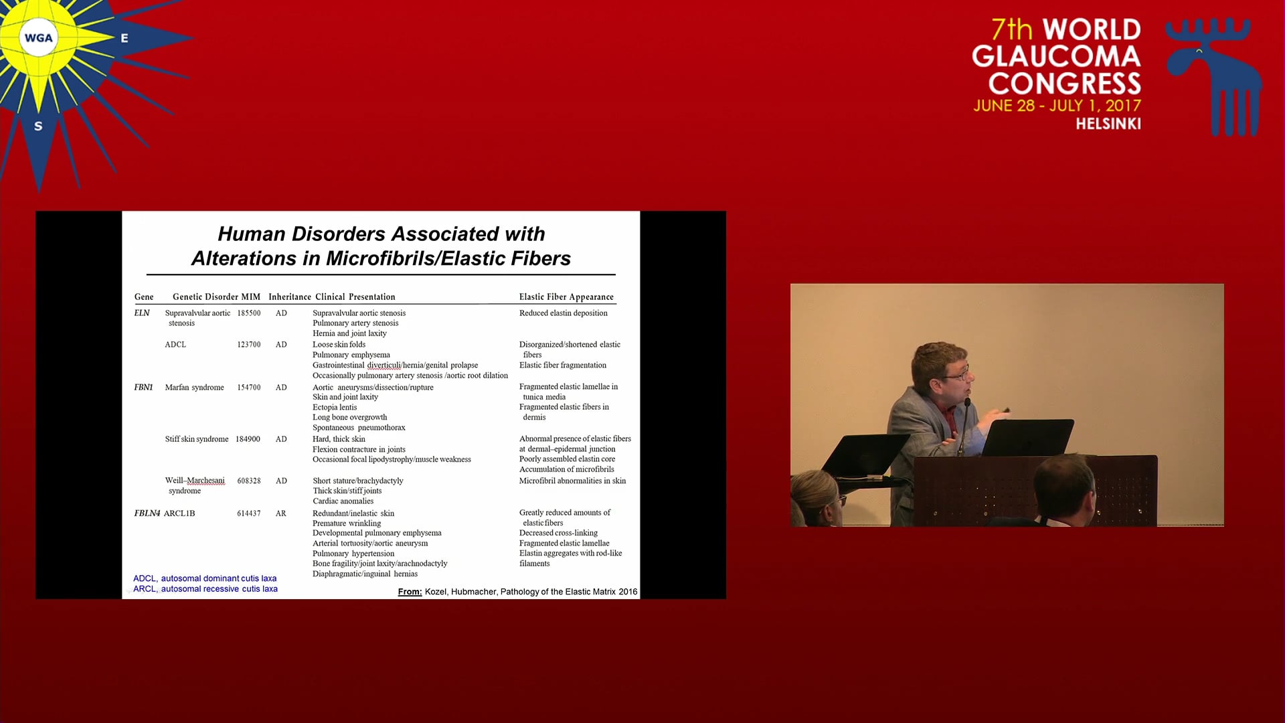The width and height of the screenshot is (1285, 723).
Task: Click the MIM number 154700
Action: (x=248, y=388)
